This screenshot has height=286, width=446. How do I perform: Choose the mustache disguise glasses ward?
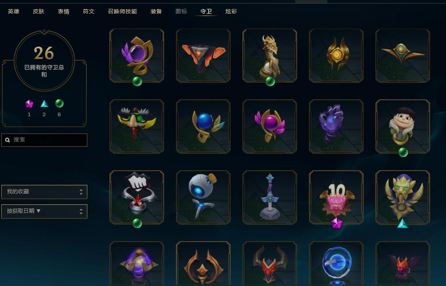pos(137,127)
